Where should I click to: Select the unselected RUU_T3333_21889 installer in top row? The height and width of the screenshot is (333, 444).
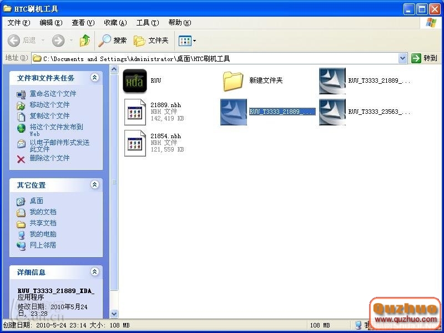click(332, 81)
